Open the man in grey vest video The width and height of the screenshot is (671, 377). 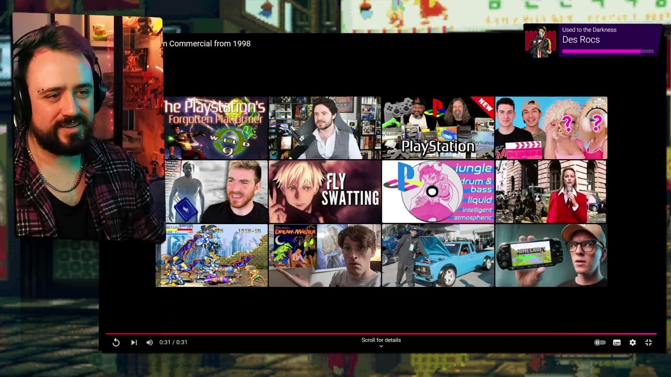[325, 128]
